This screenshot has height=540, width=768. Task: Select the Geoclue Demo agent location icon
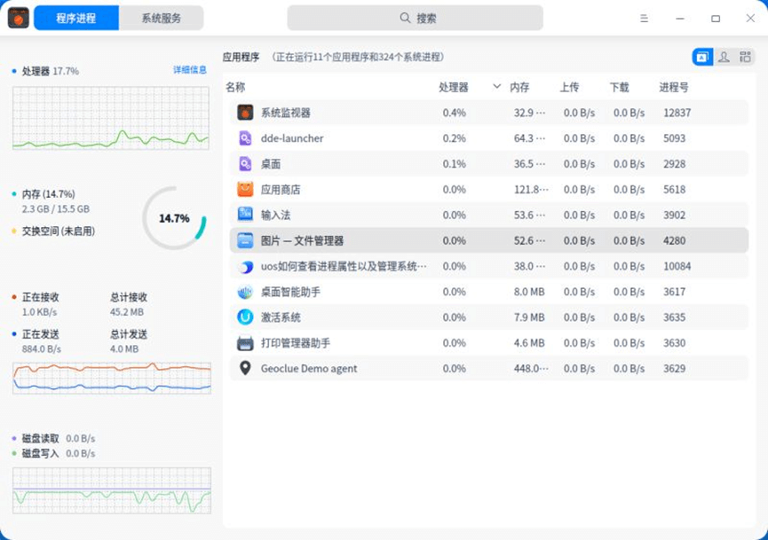pyautogui.click(x=245, y=369)
